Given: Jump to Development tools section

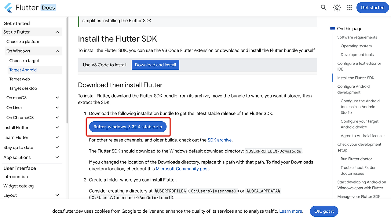Looking at the screenshot, I should pyautogui.click(x=357, y=55).
